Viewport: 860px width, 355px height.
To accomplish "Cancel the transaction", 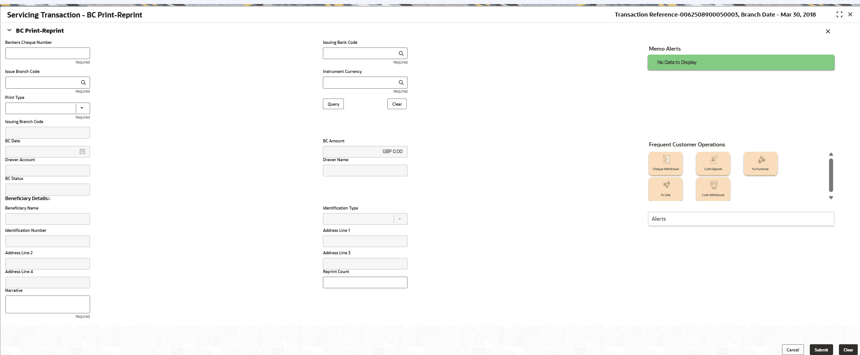I will pyautogui.click(x=793, y=350).
